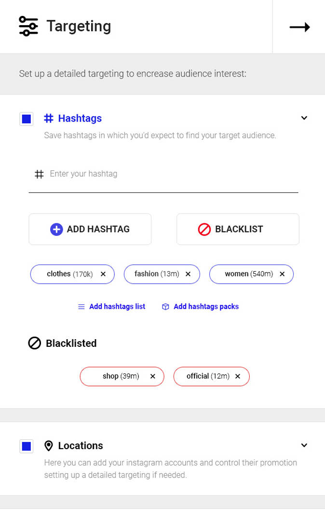
Task: Click the prohibition icon inside Blacklist button
Action: [204, 229]
